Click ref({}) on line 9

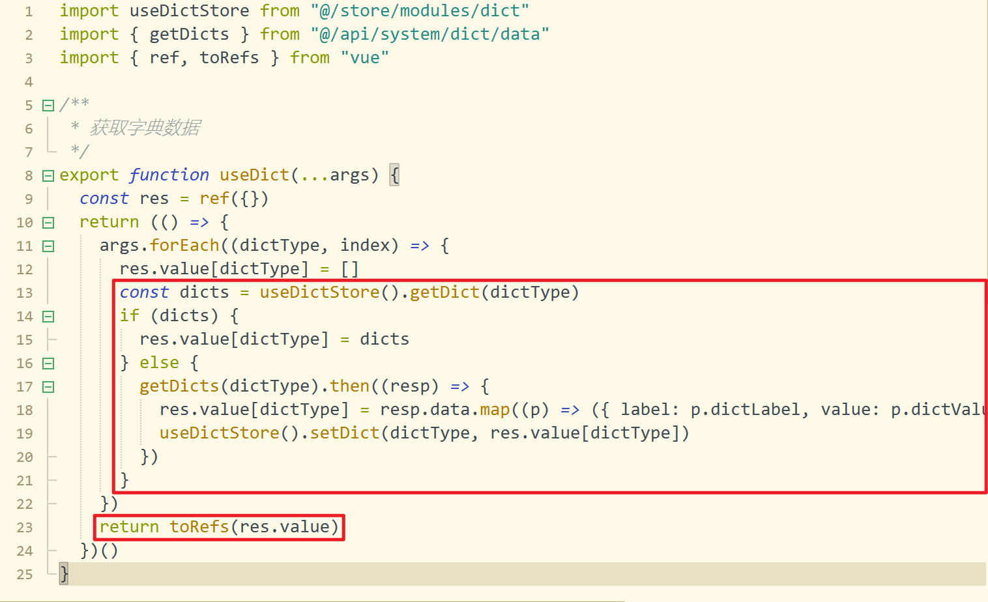point(234,199)
